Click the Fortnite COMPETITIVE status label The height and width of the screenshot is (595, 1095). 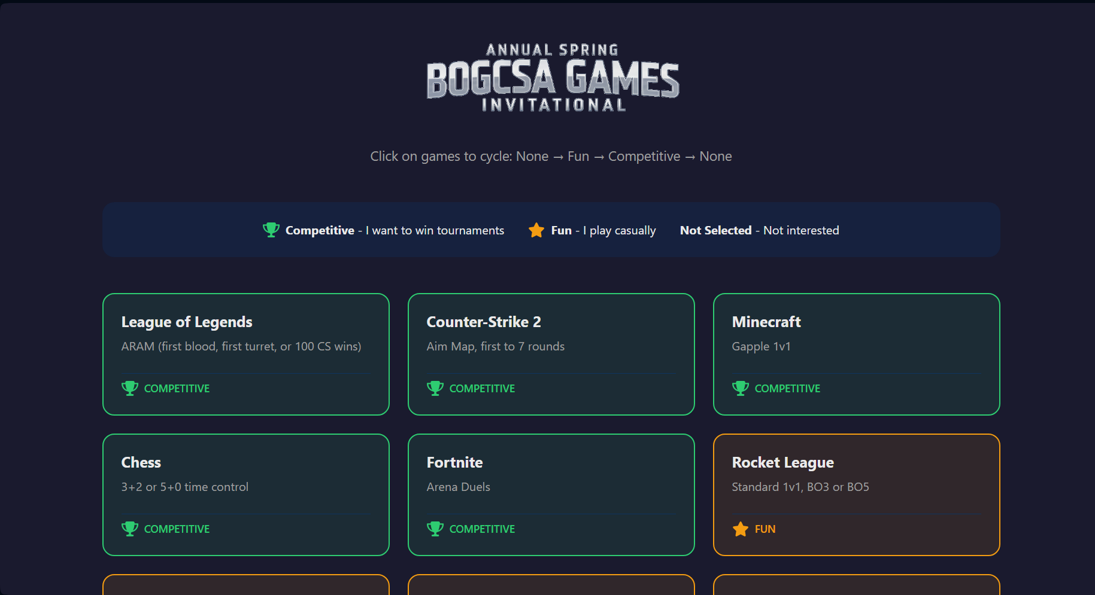point(482,529)
